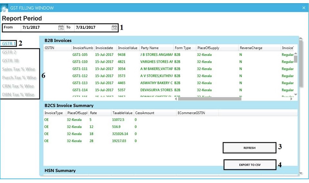
Task: Sort by InvoiceType column header in B2CS table
Action: tap(55, 113)
